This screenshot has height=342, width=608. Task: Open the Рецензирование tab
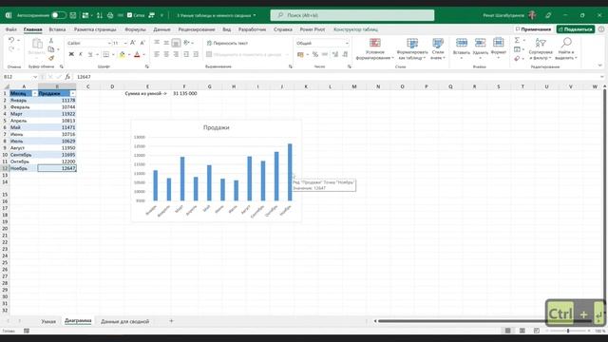click(x=197, y=29)
